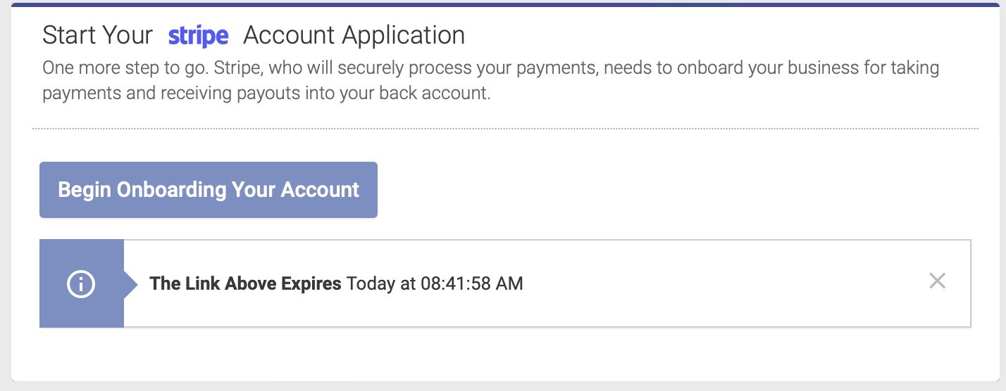Click the bold 'The Link Above Expires' label

point(245,284)
